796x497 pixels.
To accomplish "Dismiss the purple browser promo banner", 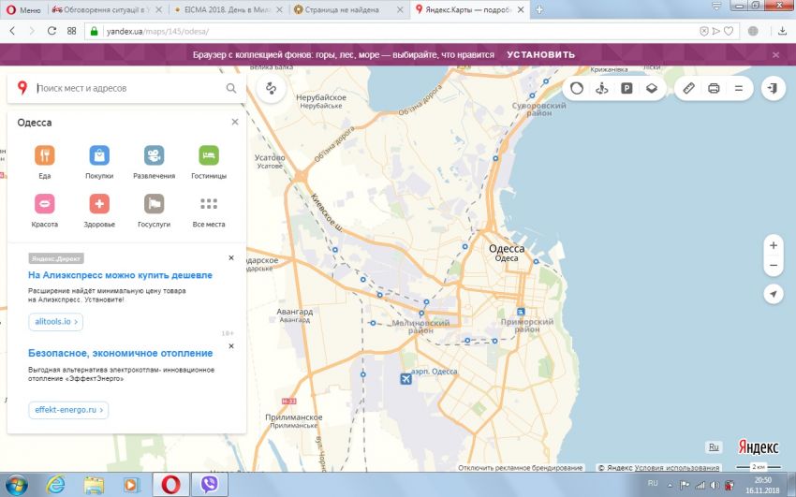I will (775, 55).
